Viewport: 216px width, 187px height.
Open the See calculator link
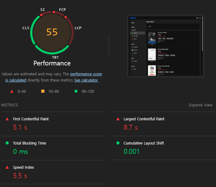click(86, 80)
